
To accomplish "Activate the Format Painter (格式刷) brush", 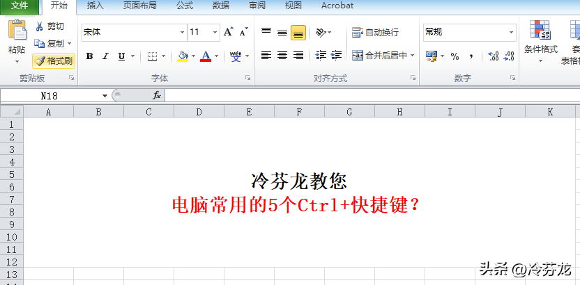I will tap(53, 61).
